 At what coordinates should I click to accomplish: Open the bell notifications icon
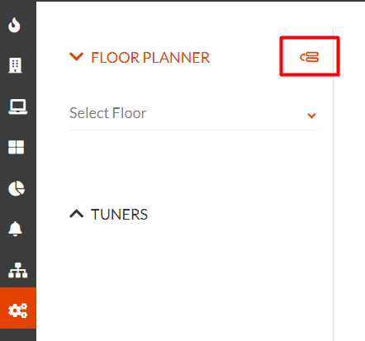coord(15,229)
